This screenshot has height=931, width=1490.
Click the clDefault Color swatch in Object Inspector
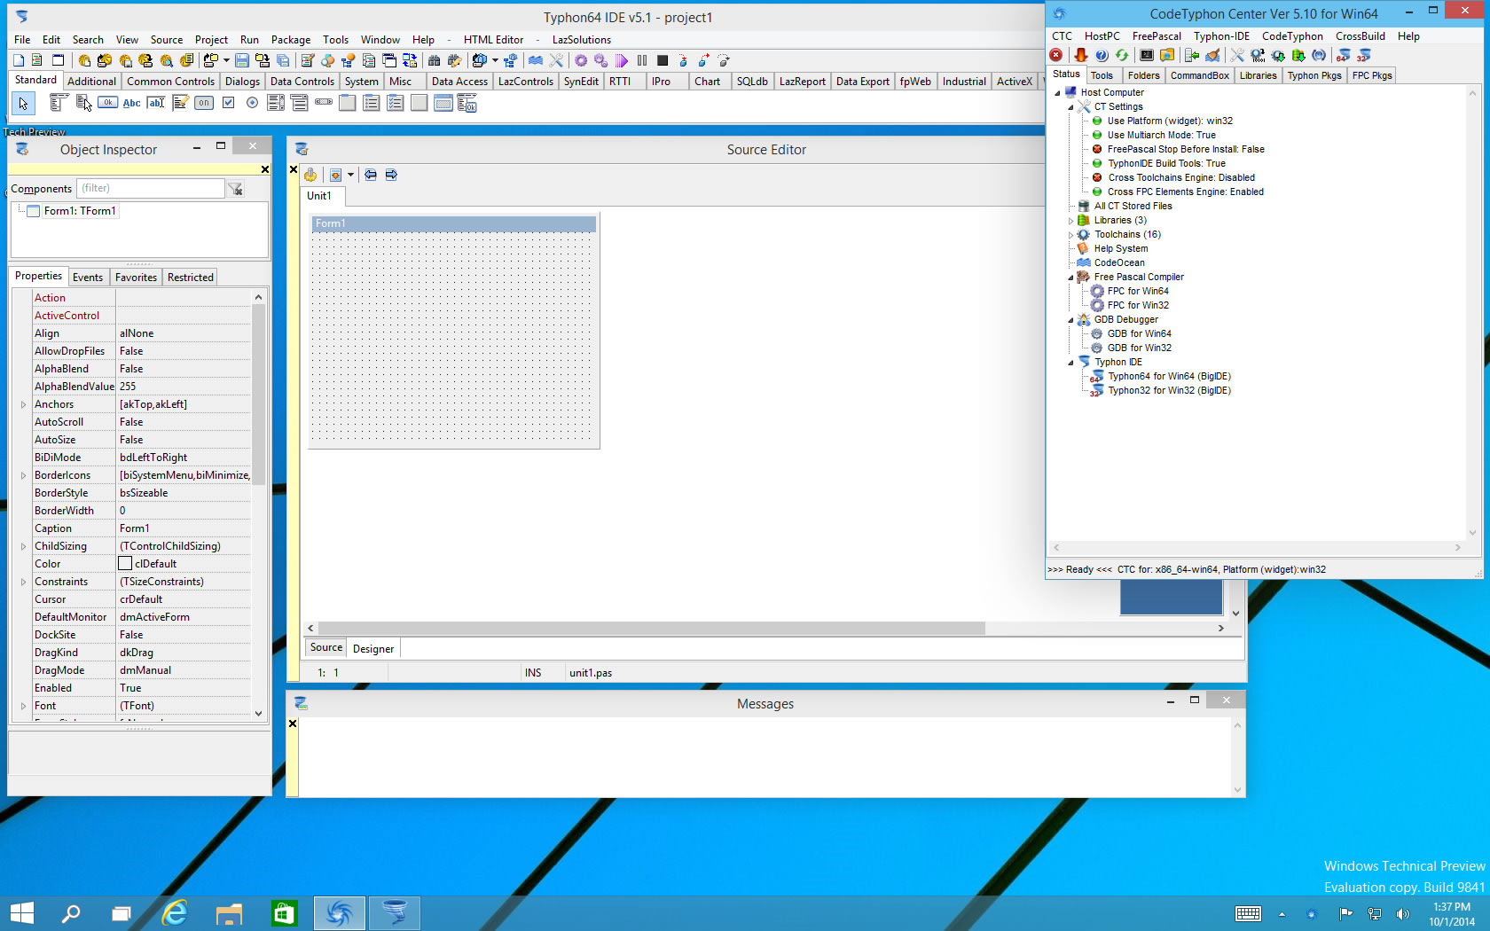(125, 564)
